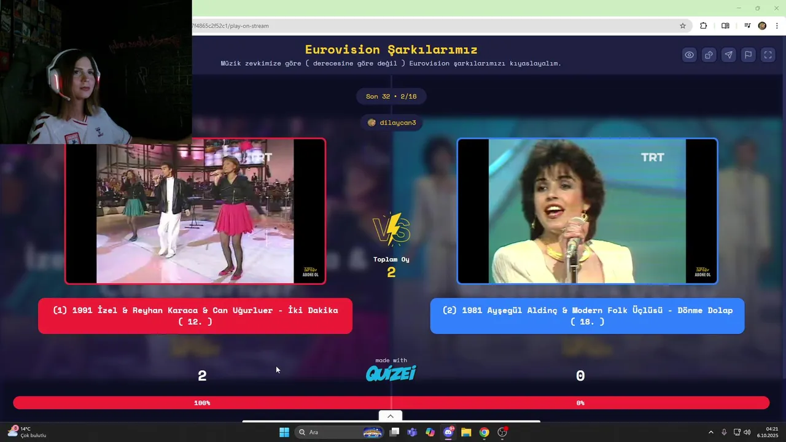Click the 0% end of vote bar
This screenshot has width=786, height=442.
pos(580,403)
